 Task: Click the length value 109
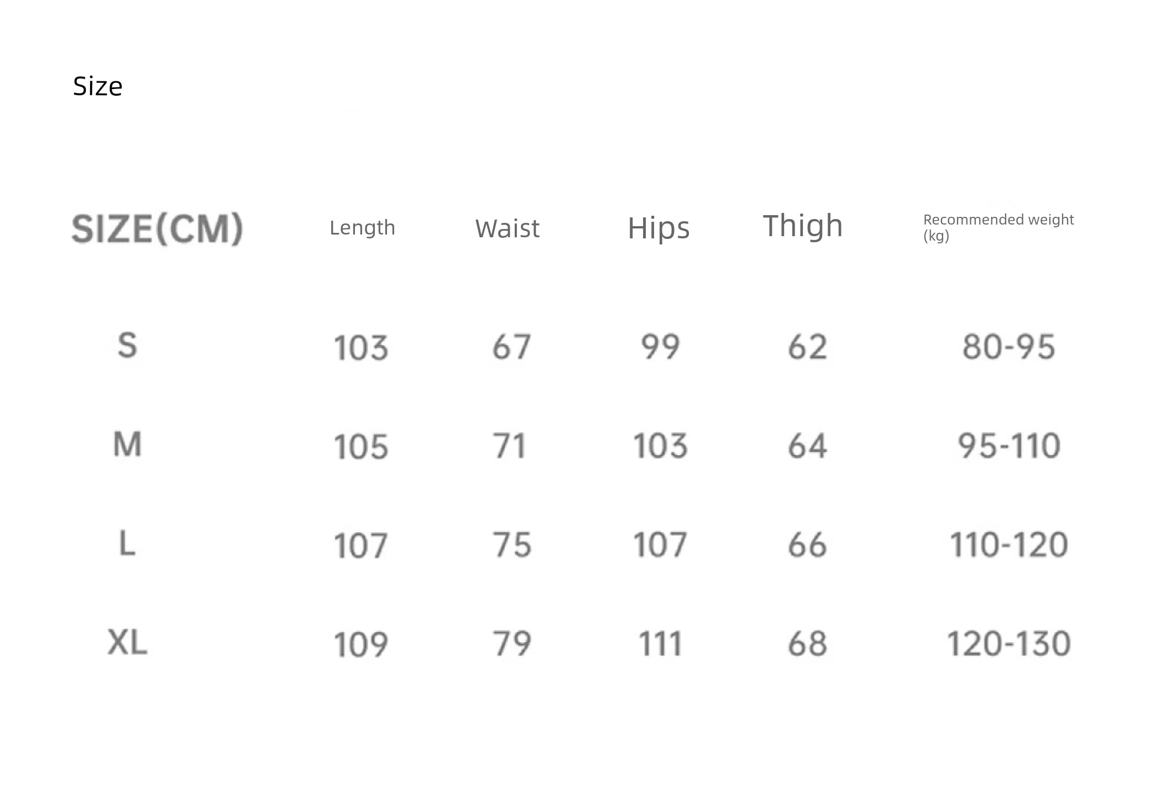point(361,645)
